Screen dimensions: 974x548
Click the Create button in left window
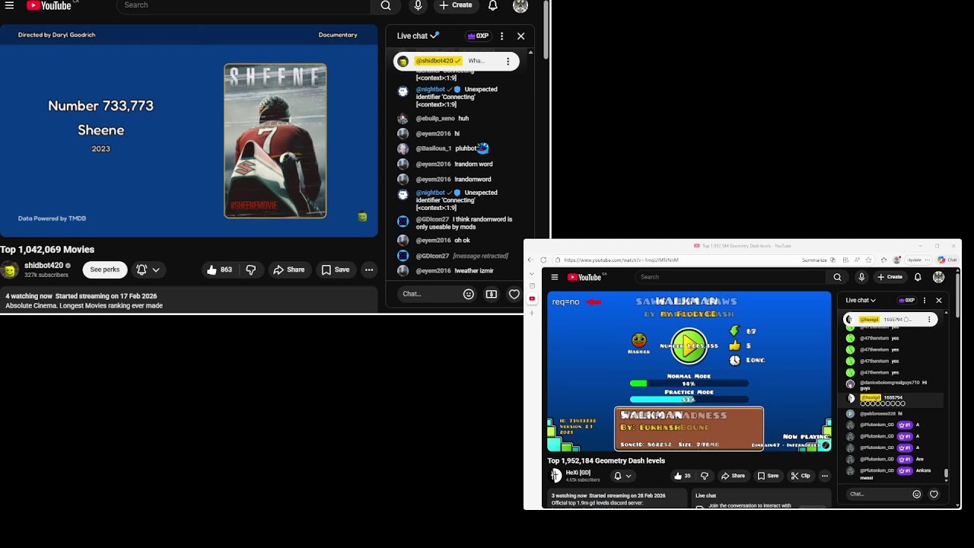click(x=456, y=5)
